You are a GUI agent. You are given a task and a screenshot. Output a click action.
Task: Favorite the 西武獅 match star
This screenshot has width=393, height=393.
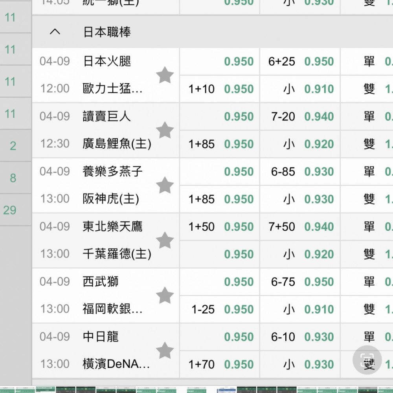[165, 296]
